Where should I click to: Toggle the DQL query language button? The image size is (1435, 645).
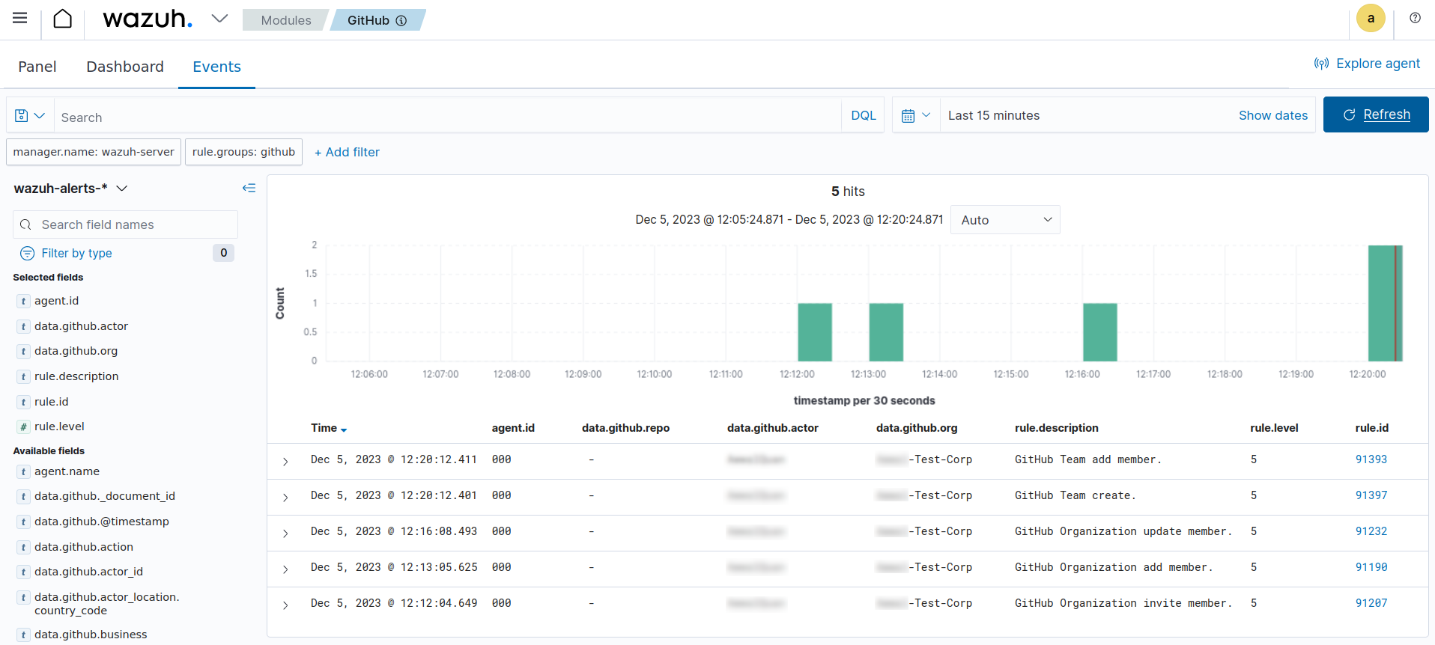tap(863, 115)
